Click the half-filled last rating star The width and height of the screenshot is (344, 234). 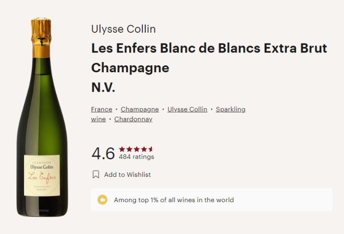click(x=151, y=149)
